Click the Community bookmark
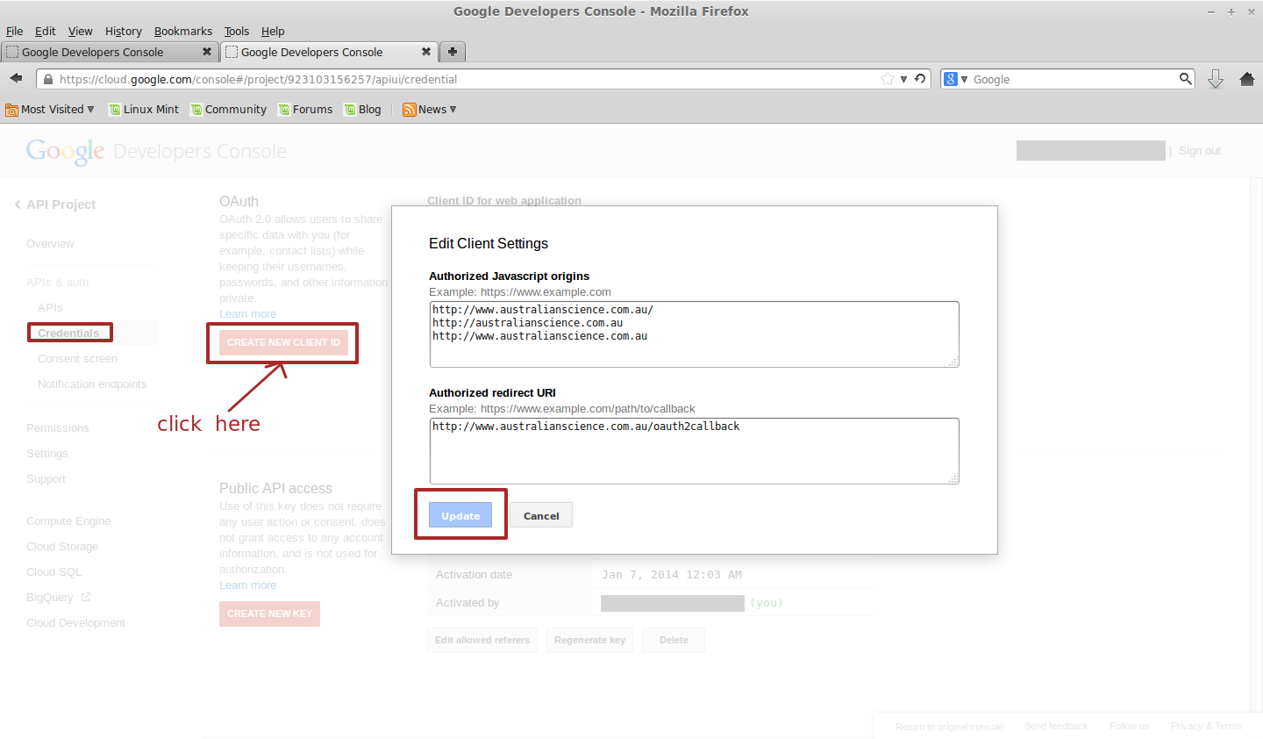The width and height of the screenshot is (1263, 739). [229, 110]
